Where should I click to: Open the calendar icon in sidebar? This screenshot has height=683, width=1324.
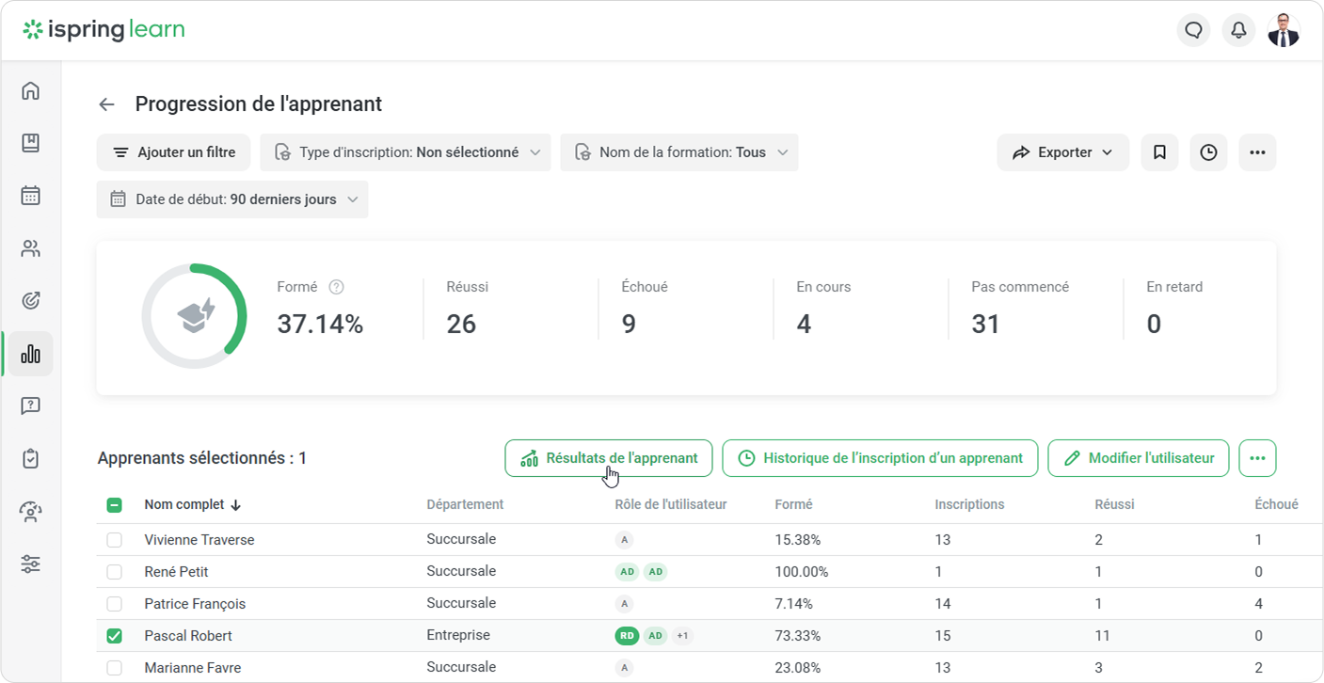coord(31,196)
